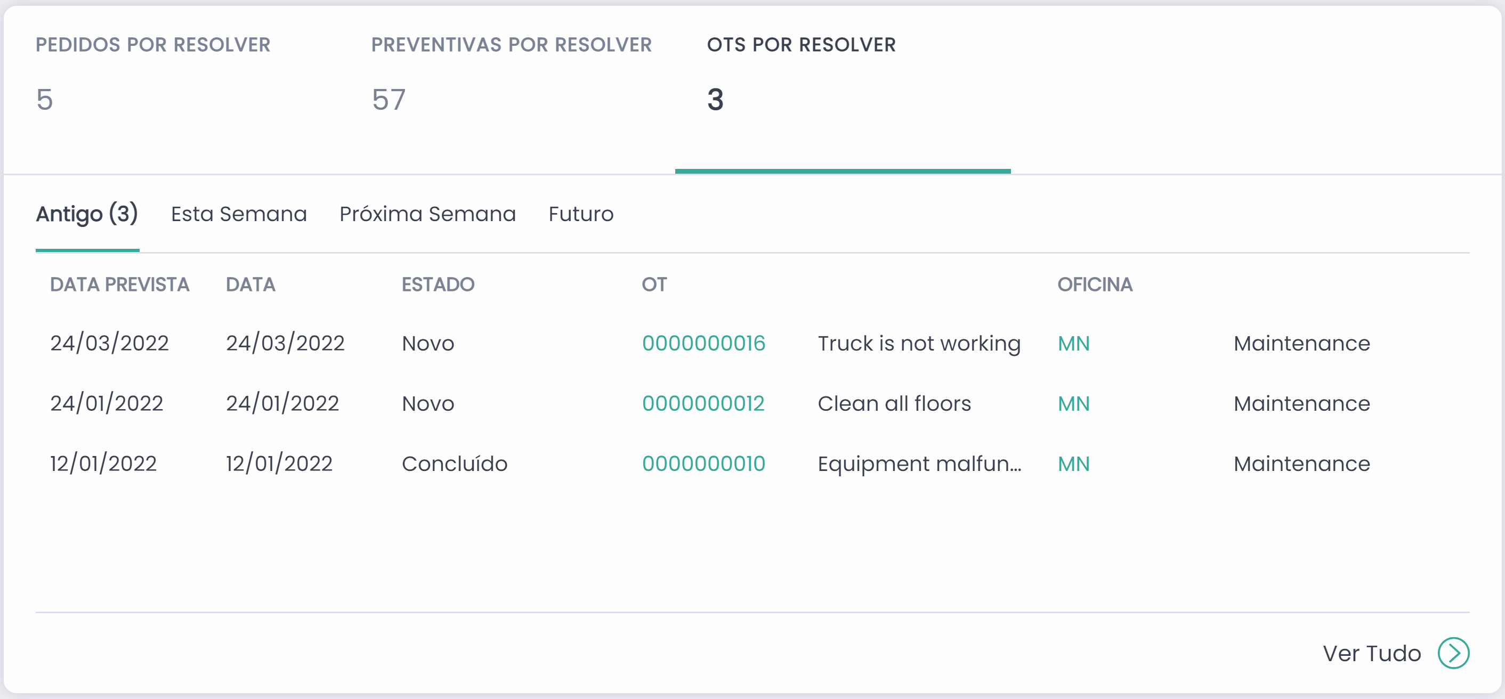This screenshot has height=699, width=1505.
Task: Click 'Equipment malfun...' description
Action: (919, 464)
